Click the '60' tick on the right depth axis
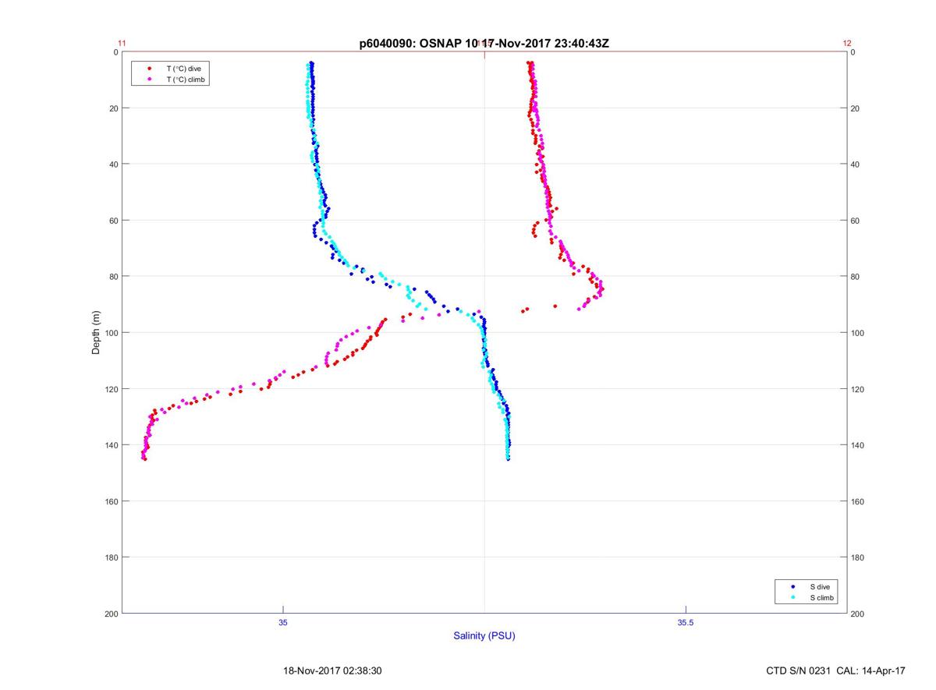The image size is (936, 690). 856,221
